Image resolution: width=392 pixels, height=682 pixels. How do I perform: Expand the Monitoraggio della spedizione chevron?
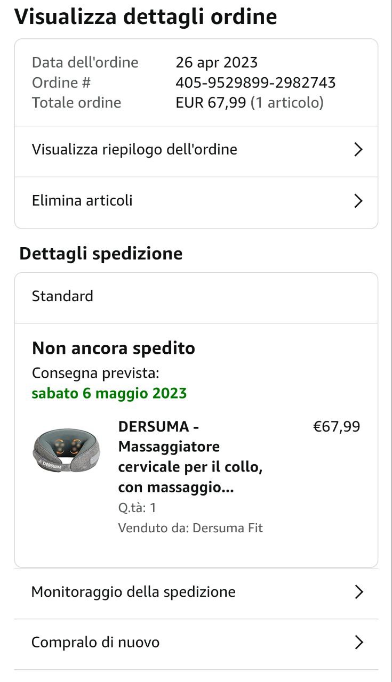click(359, 592)
